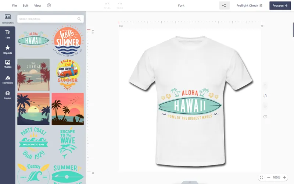Click the Undo arrow
Screen dimensions: 294x184
pyautogui.click(x=107, y=6)
